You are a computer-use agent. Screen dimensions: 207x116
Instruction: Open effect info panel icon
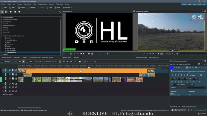[60, 12]
